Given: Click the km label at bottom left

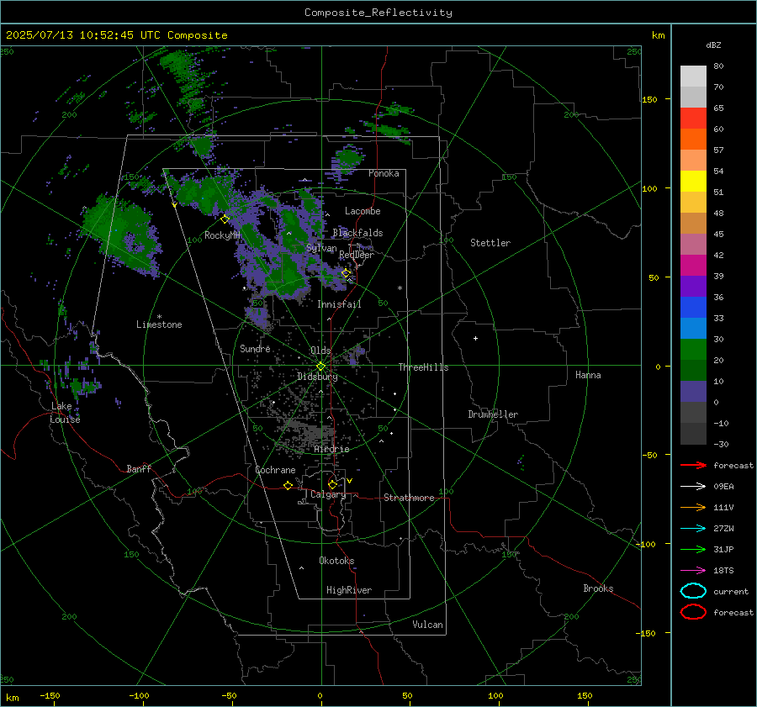Looking at the screenshot, I should pyautogui.click(x=13, y=698).
